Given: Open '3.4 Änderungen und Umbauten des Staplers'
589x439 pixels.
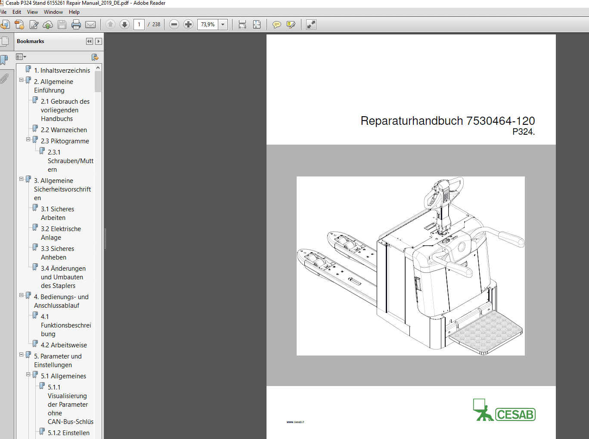Looking at the screenshot, I should 63,277.
